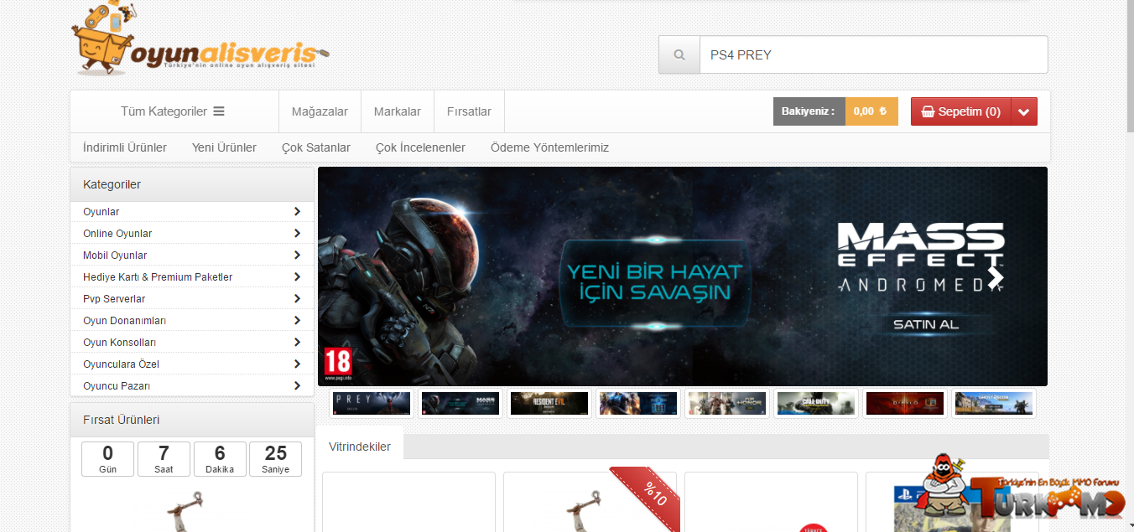Go to Yeni Ürünler
1134x532 pixels.
[224, 147]
